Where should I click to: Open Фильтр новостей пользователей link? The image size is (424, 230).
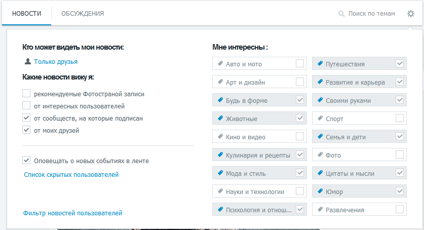(72, 213)
